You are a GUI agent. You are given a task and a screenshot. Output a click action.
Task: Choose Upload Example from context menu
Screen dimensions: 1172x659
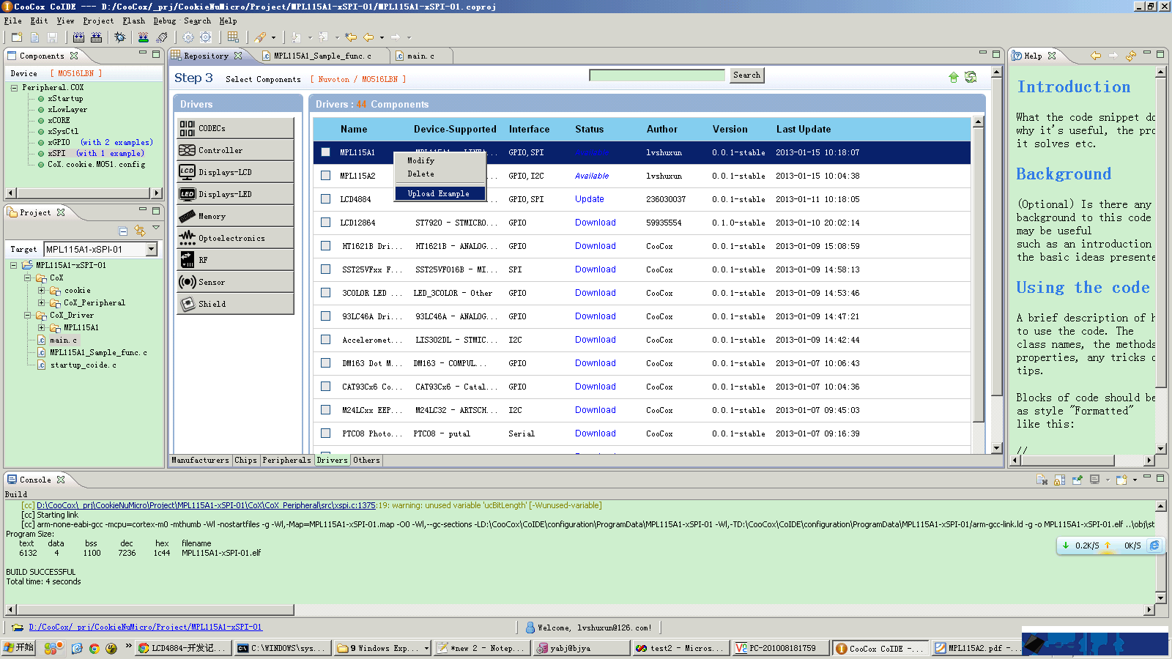pyautogui.click(x=439, y=193)
